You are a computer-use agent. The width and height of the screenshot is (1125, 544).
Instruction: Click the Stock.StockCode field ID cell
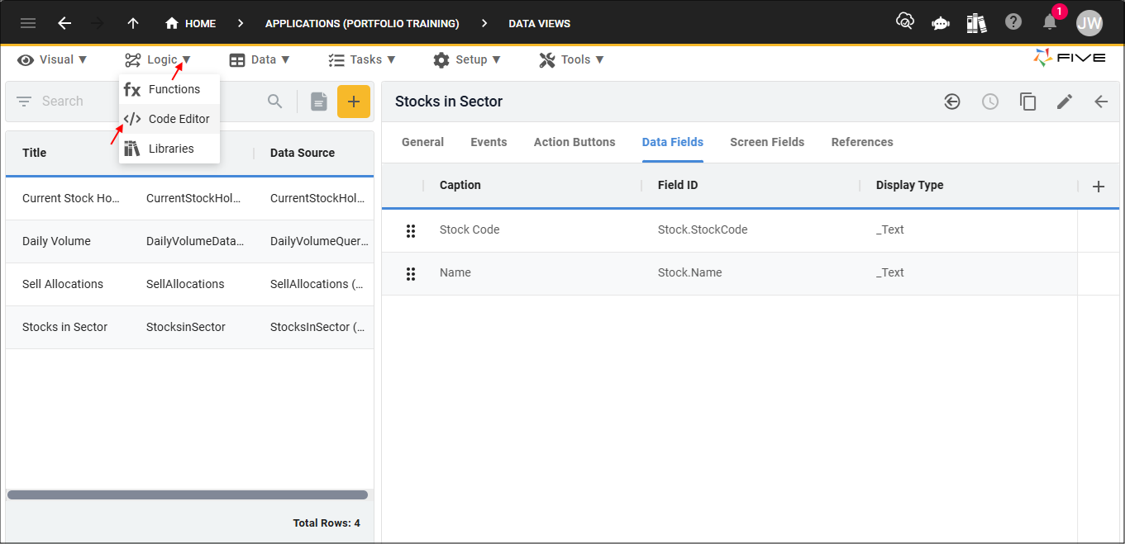click(703, 229)
